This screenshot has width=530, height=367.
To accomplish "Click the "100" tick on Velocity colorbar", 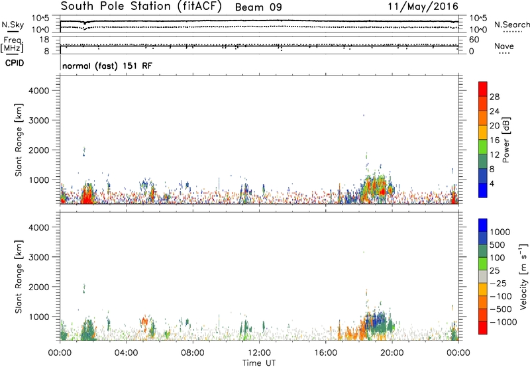I will pos(499,258).
